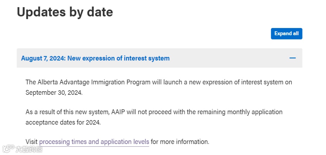
Task: Click the 'Alberta Advantage Immigration Program' phrase
Action: pos(94,82)
